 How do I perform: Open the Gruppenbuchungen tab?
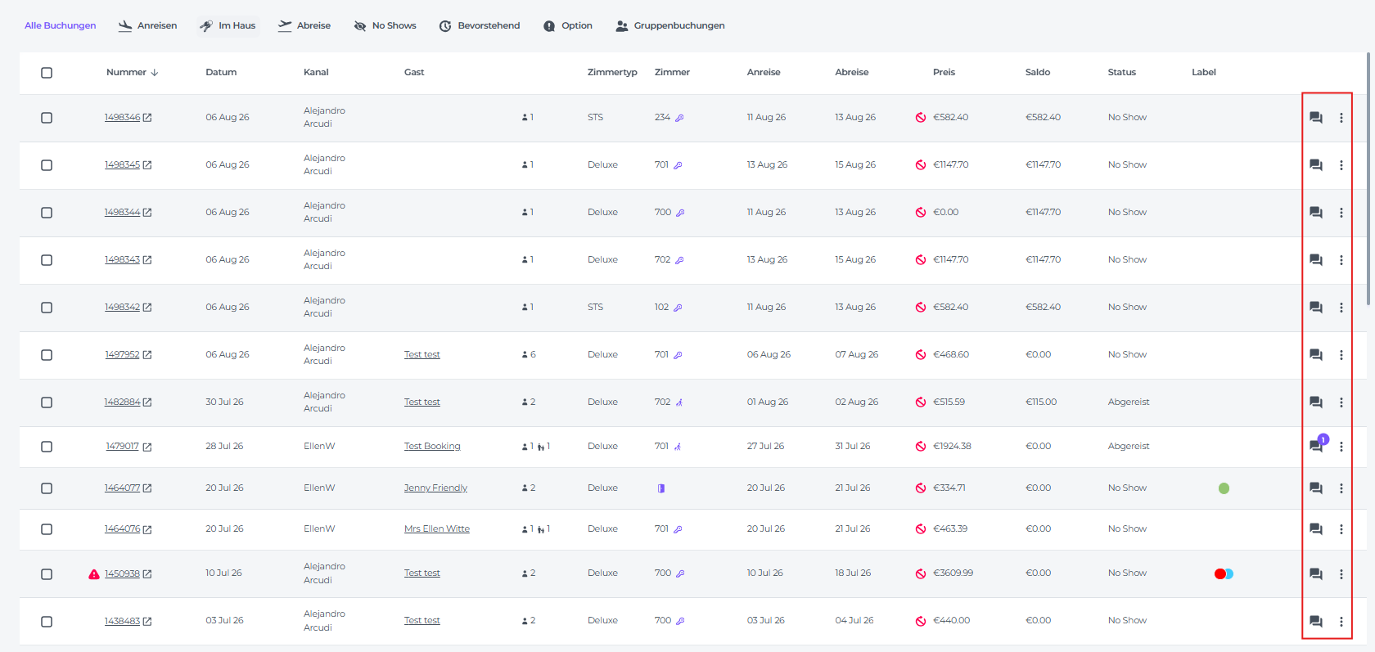669,26
